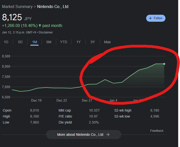
Task: Click the JPY currency label
Action: click(28, 19)
